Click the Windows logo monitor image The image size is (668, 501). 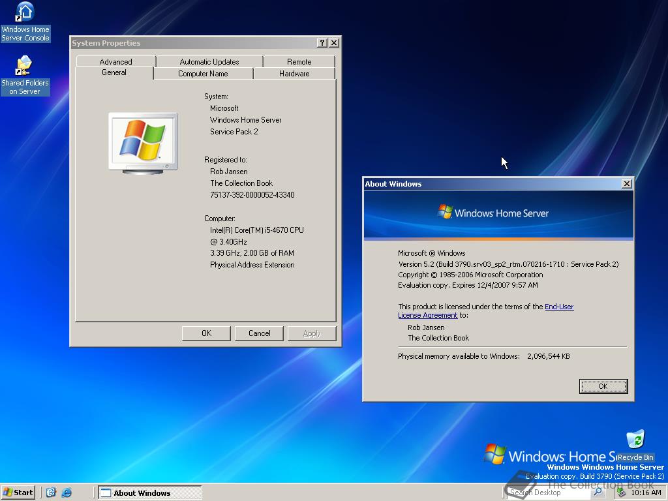tap(143, 143)
